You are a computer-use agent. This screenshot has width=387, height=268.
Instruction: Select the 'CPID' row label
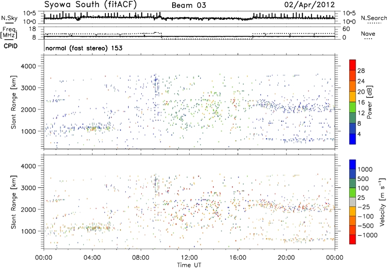tap(11, 46)
